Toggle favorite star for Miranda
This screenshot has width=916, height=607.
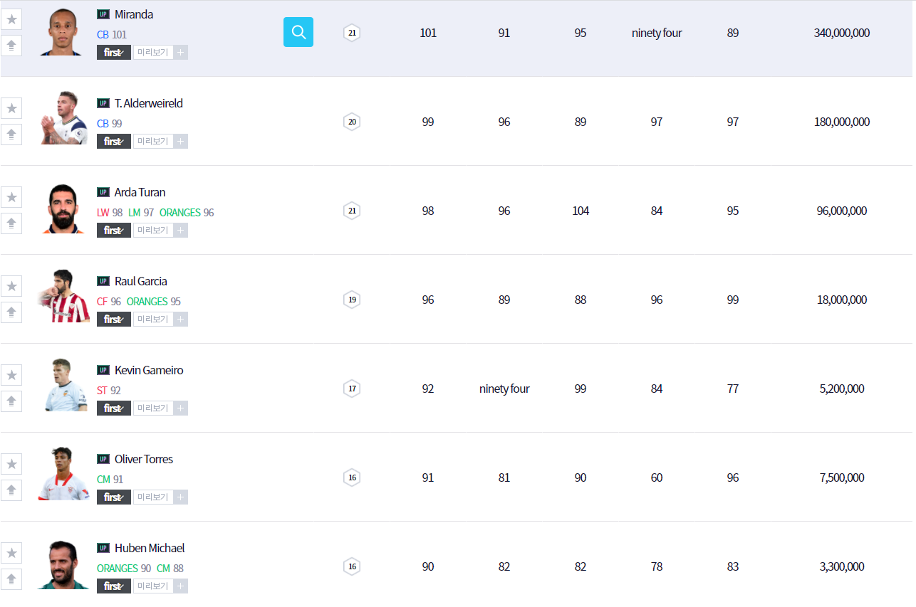(11, 19)
